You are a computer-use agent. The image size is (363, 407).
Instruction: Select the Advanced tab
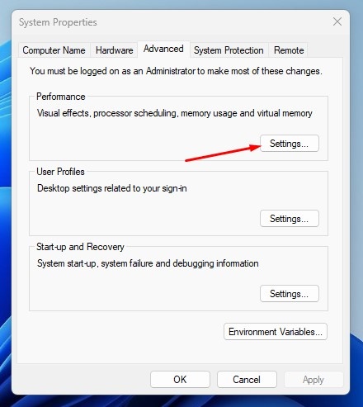click(x=163, y=49)
